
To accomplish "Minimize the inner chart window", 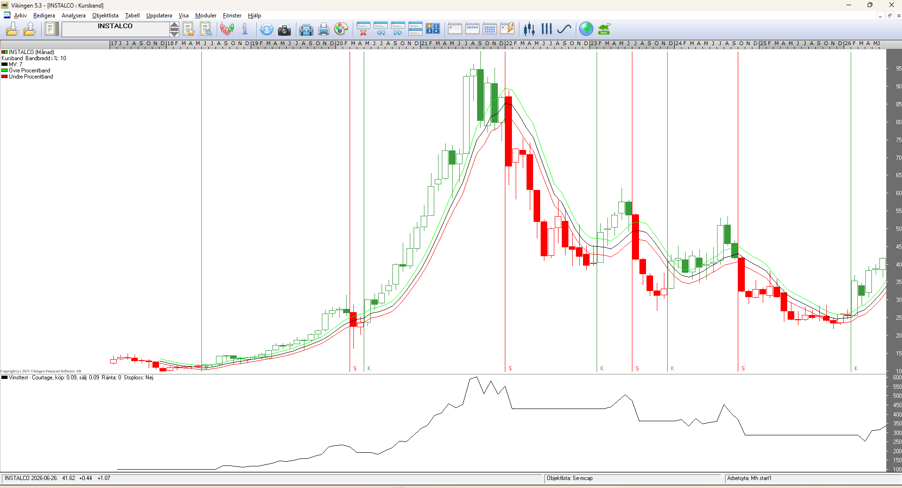I will tap(880, 16).
